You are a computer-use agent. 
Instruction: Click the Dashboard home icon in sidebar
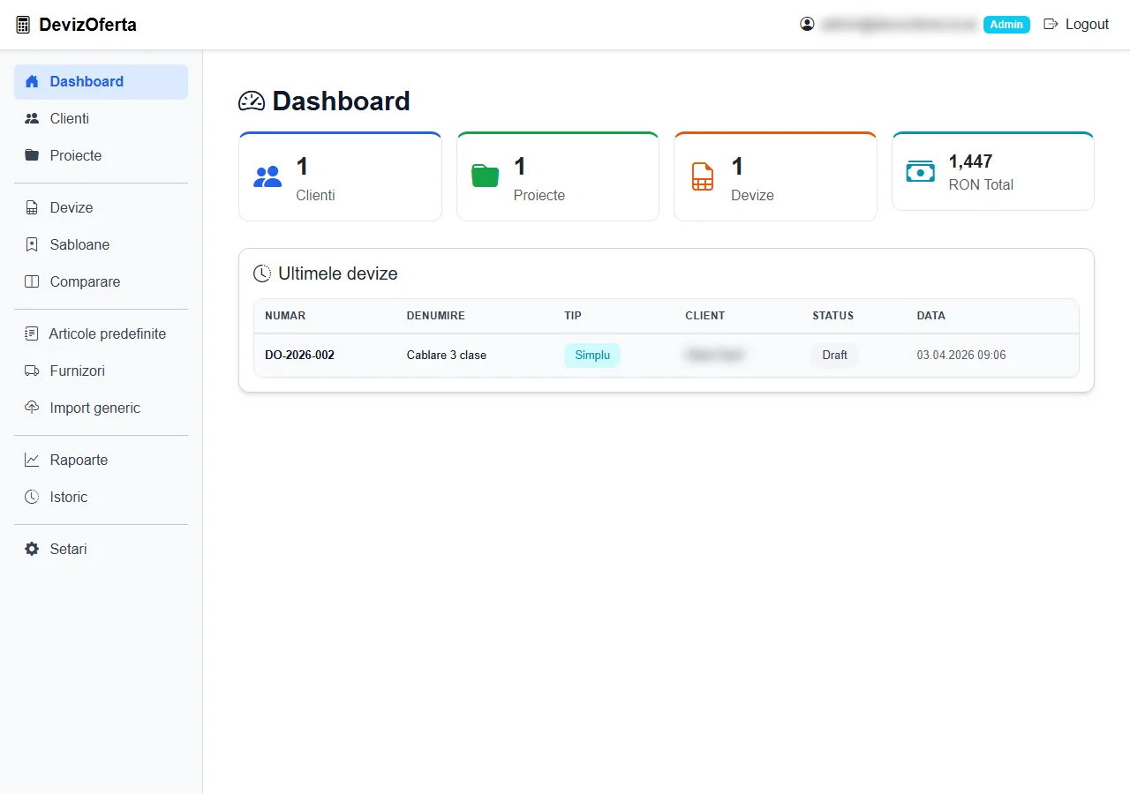pos(32,82)
